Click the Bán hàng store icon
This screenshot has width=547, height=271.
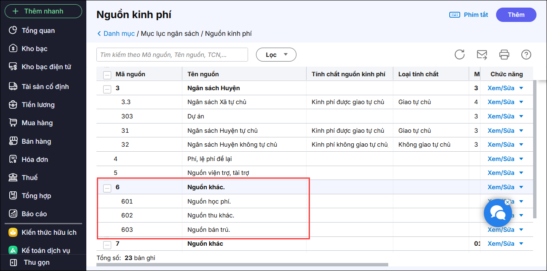13,141
